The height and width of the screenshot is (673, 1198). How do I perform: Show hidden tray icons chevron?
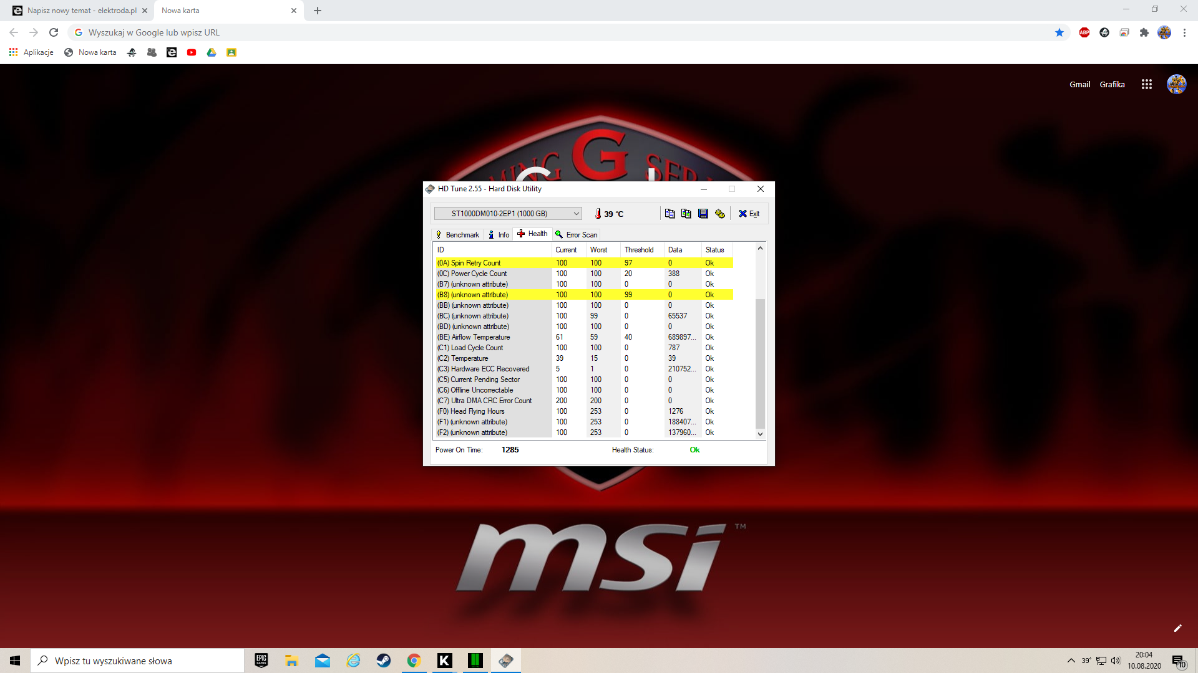point(1071,661)
